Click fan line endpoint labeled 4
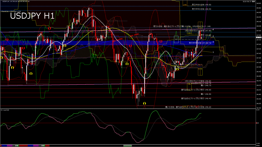The height and width of the screenshot is (147, 262). click(x=213, y=30)
